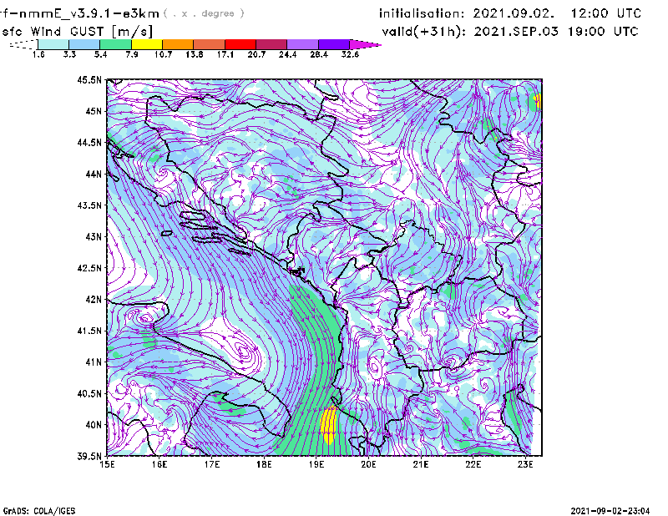Click the 42.5N latitude label
668x516 pixels.
89,268
